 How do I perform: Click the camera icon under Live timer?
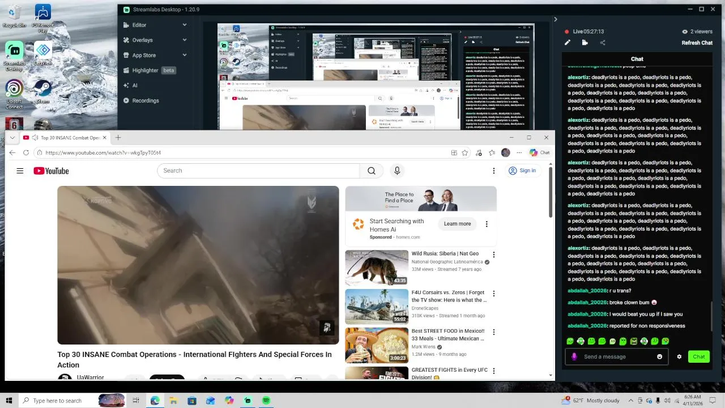coord(585,42)
